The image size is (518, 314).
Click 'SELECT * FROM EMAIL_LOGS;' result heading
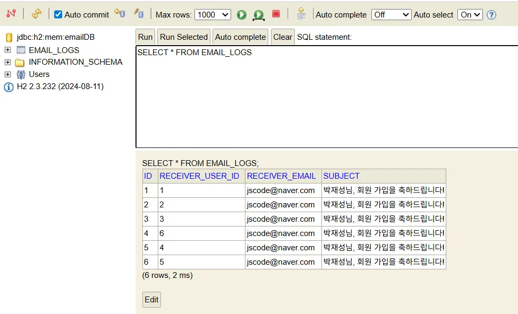click(200, 163)
